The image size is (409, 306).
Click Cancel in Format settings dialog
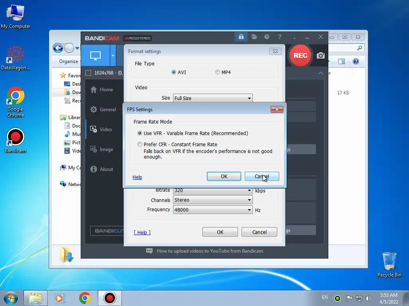click(259, 232)
